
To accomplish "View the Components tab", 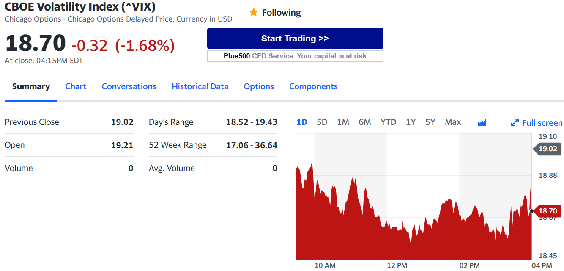I will (x=313, y=86).
